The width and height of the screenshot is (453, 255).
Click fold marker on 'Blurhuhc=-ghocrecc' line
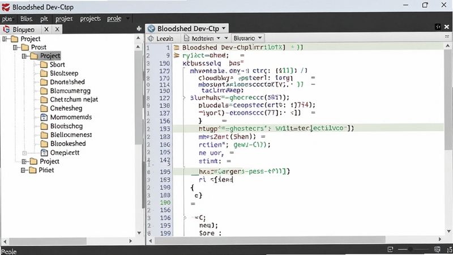point(185,97)
